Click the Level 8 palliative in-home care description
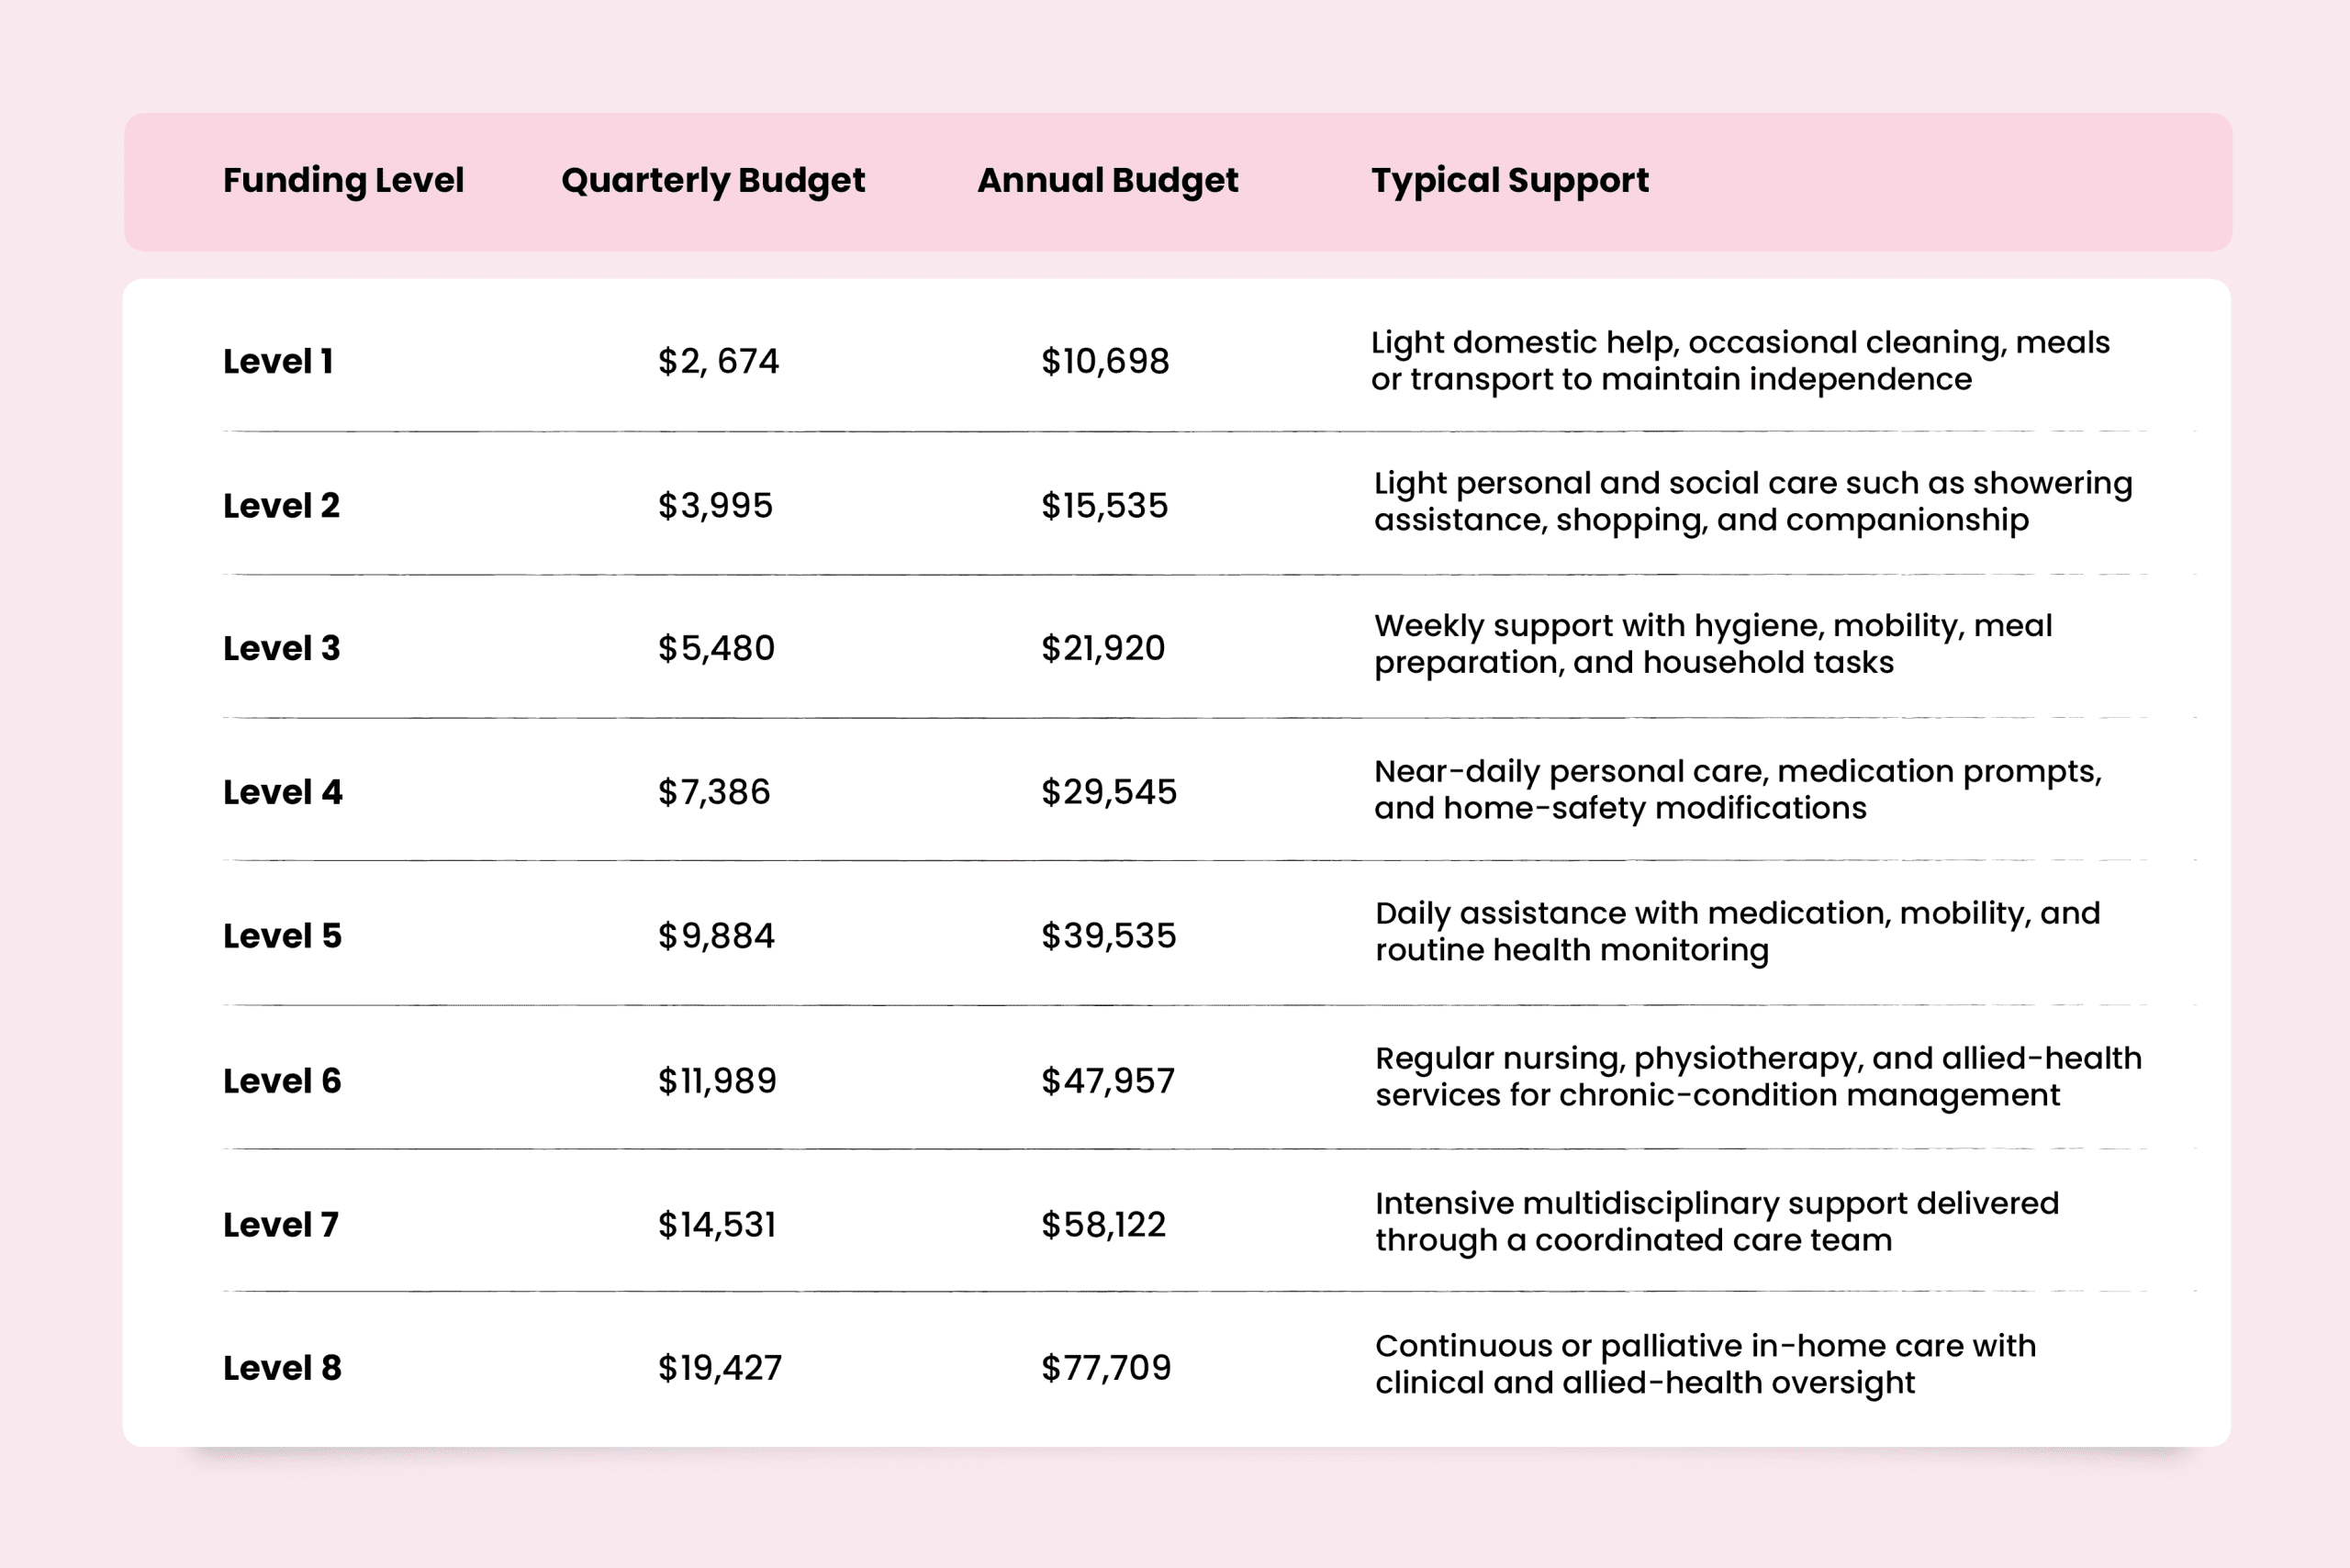 coord(1705,1364)
